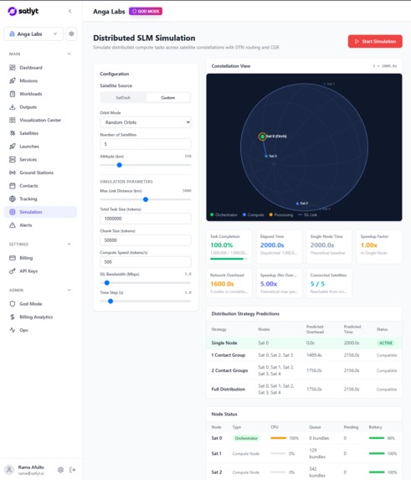
Task: Click the GOD MODE badge
Action: click(x=146, y=12)
